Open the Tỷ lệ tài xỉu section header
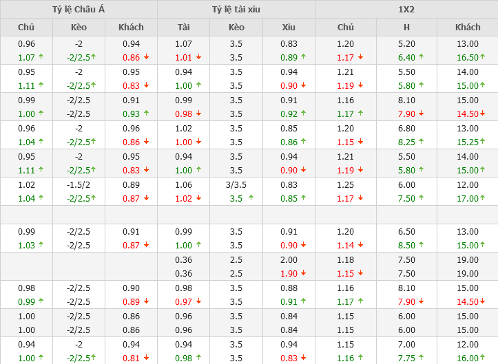 point(236,10)
